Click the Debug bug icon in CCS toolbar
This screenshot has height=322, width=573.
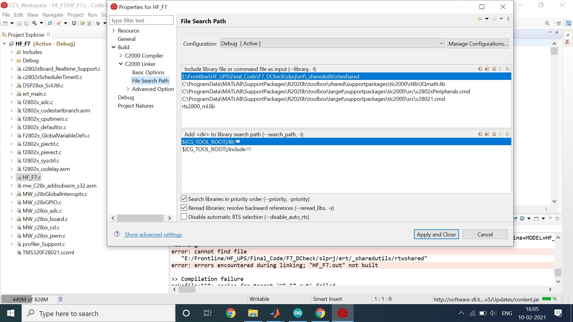98,23
